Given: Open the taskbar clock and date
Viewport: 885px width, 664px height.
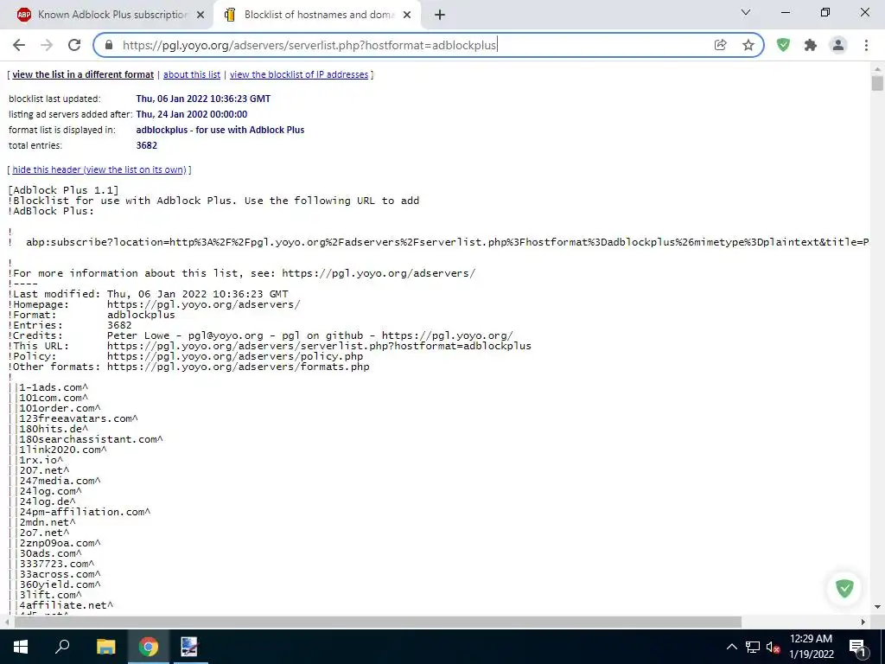Looking at the screenshot, I should pyautogui.click(x=811, y=647).
